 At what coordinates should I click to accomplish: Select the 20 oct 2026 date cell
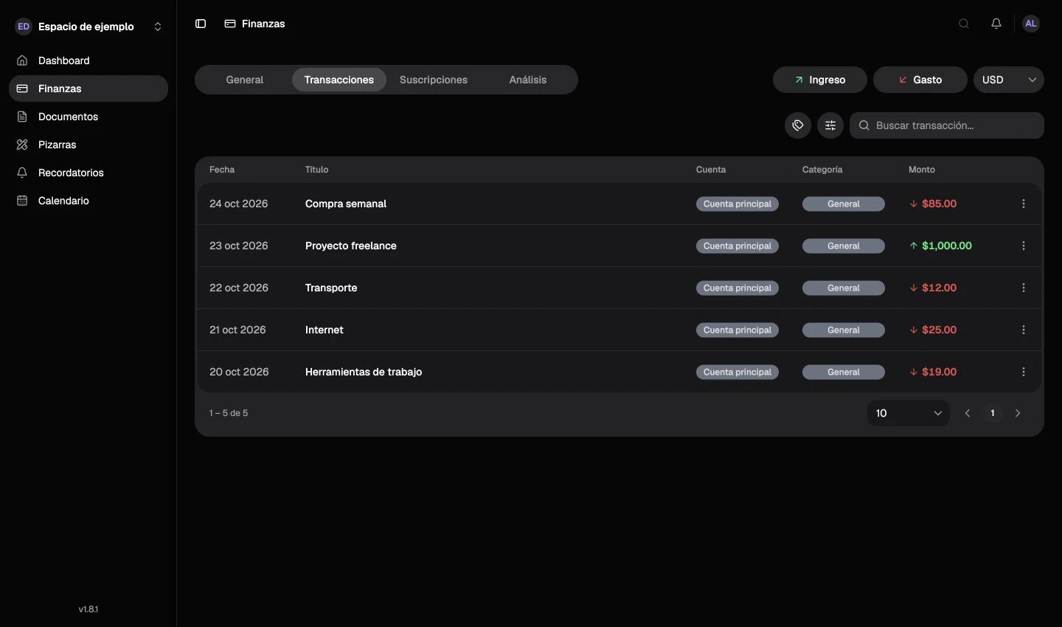(239, 372)
